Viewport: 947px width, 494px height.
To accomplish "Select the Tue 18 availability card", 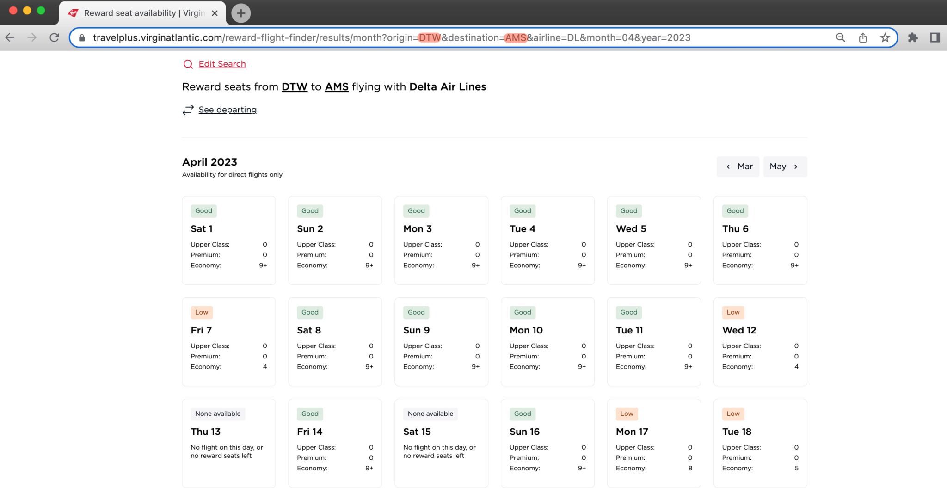I will tap(760, 443).
